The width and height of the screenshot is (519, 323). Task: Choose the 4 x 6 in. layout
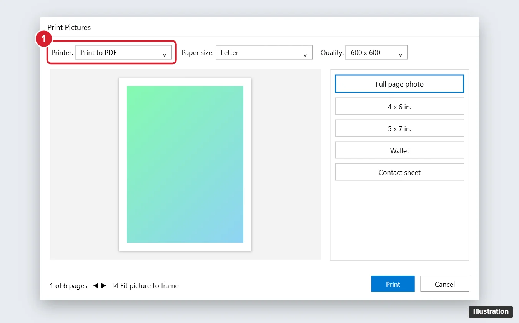[x=399, y=107]
